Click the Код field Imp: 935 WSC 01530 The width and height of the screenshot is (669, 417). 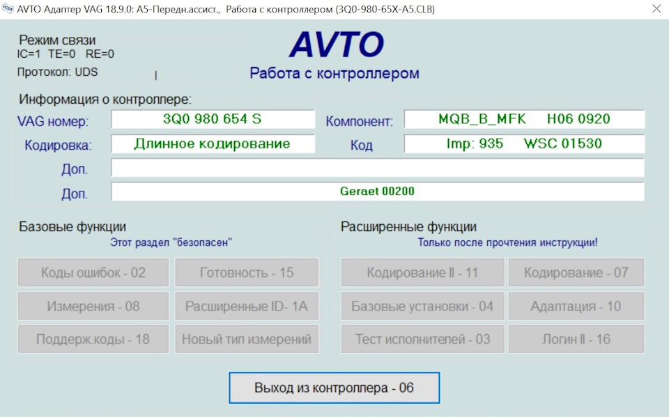[x=524, y=143]
